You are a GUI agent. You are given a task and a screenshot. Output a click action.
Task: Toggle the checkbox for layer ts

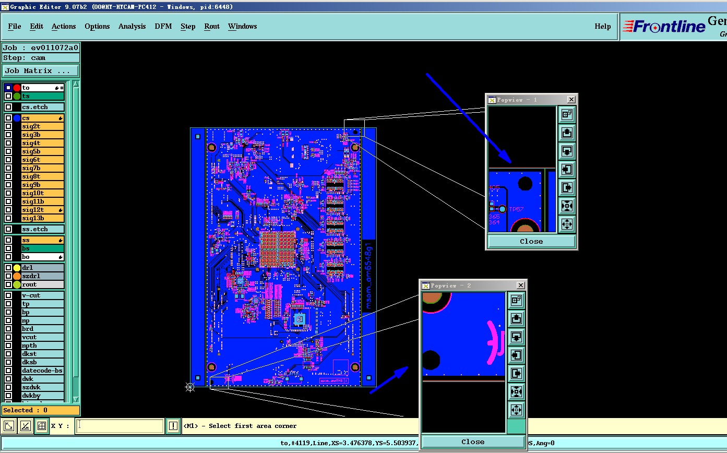point(8,96)
